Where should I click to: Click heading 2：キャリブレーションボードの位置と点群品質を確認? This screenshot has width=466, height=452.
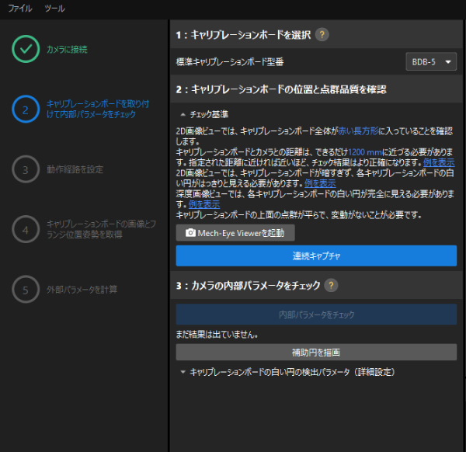(281, 89)
